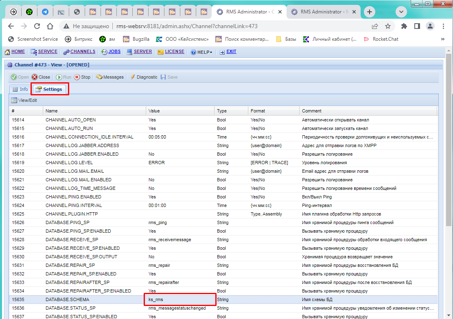Image resolution: width=453 pixels, height=319 pixels.
Task: Select the CHANNEL.LOG.JABBER.ENABLED row
Action: tap(223, 154)
